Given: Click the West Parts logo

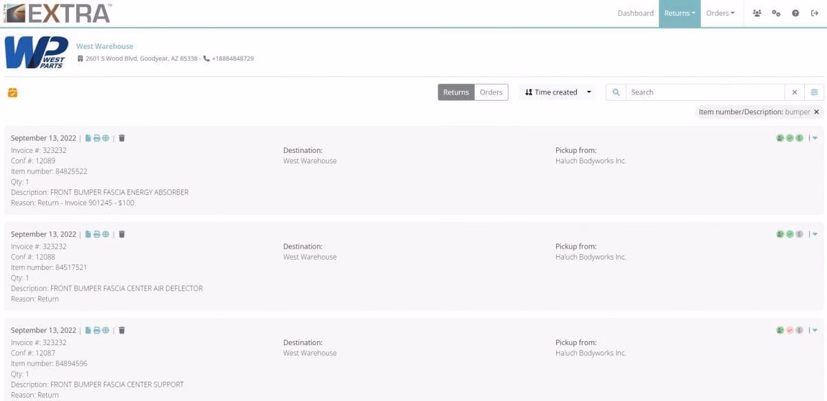Looking at the screenshot, I should point(37,52).
